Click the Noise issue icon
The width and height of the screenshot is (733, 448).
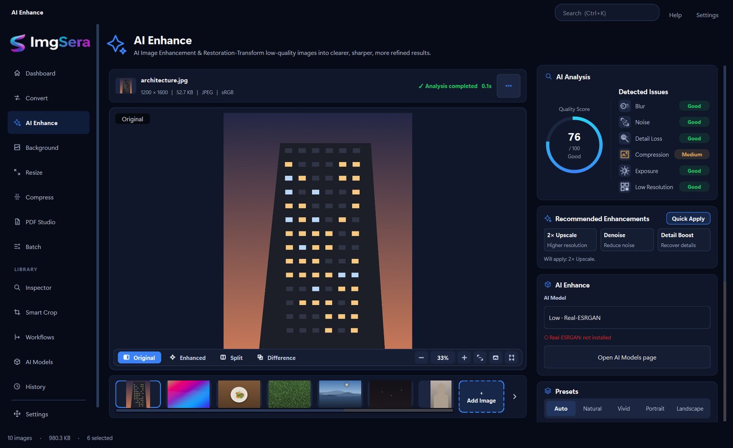click(625, 122)
